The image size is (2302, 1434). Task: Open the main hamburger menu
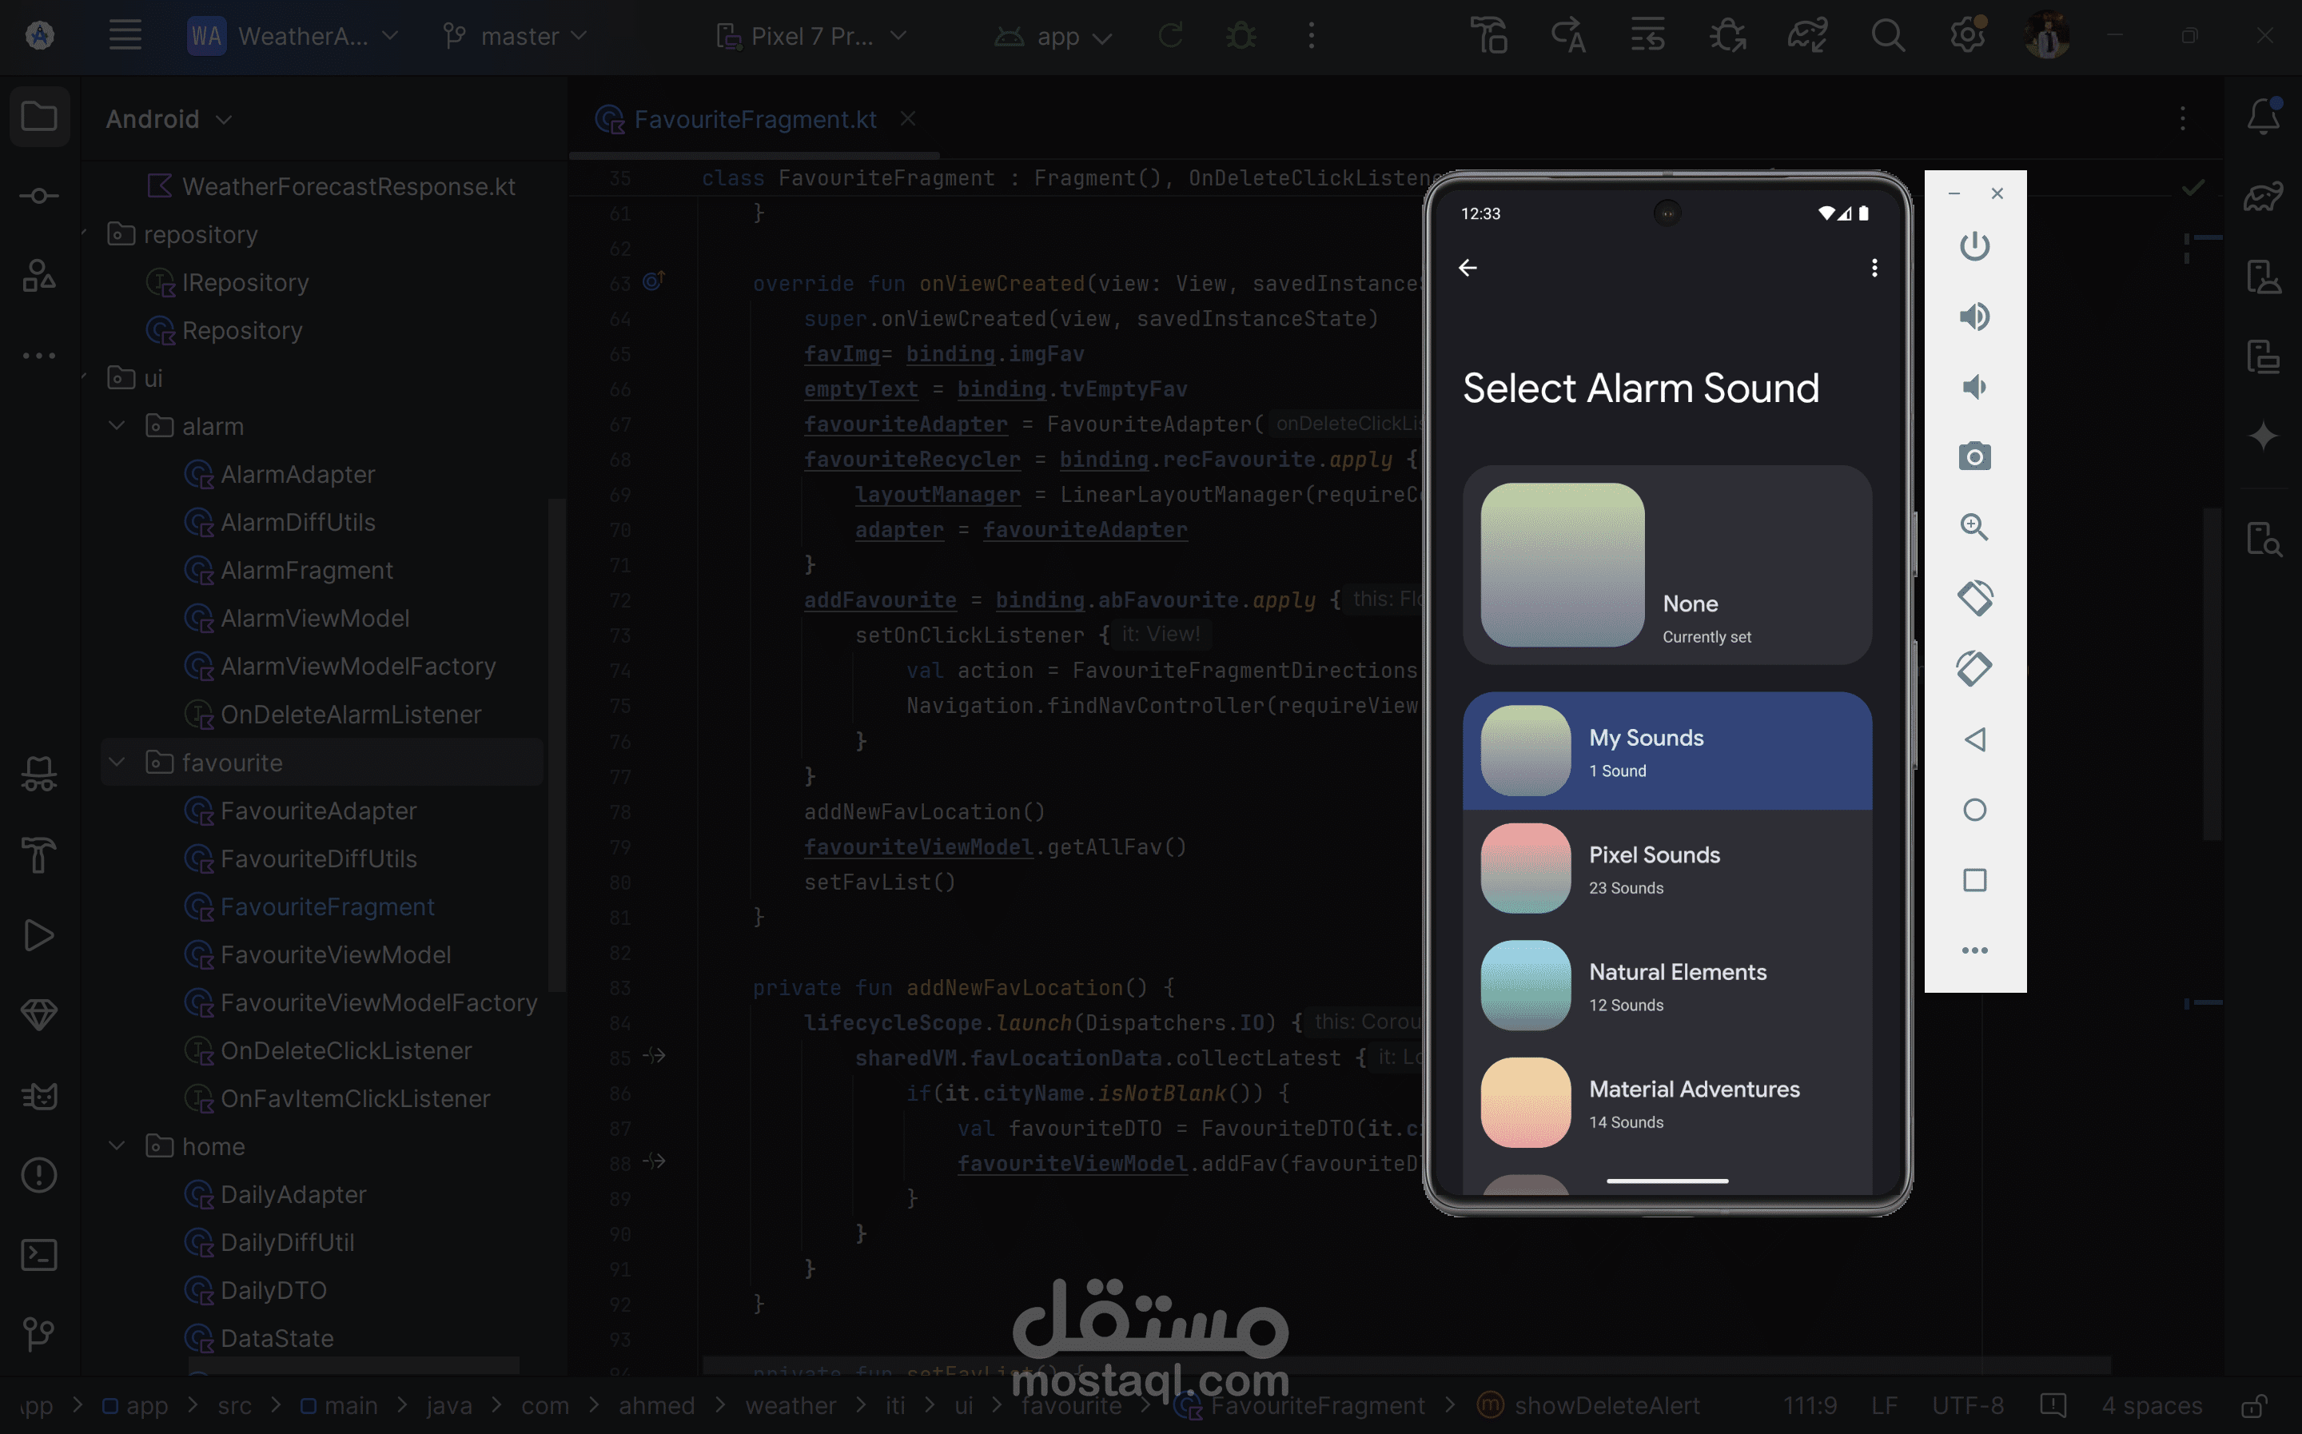coord(124,36)
